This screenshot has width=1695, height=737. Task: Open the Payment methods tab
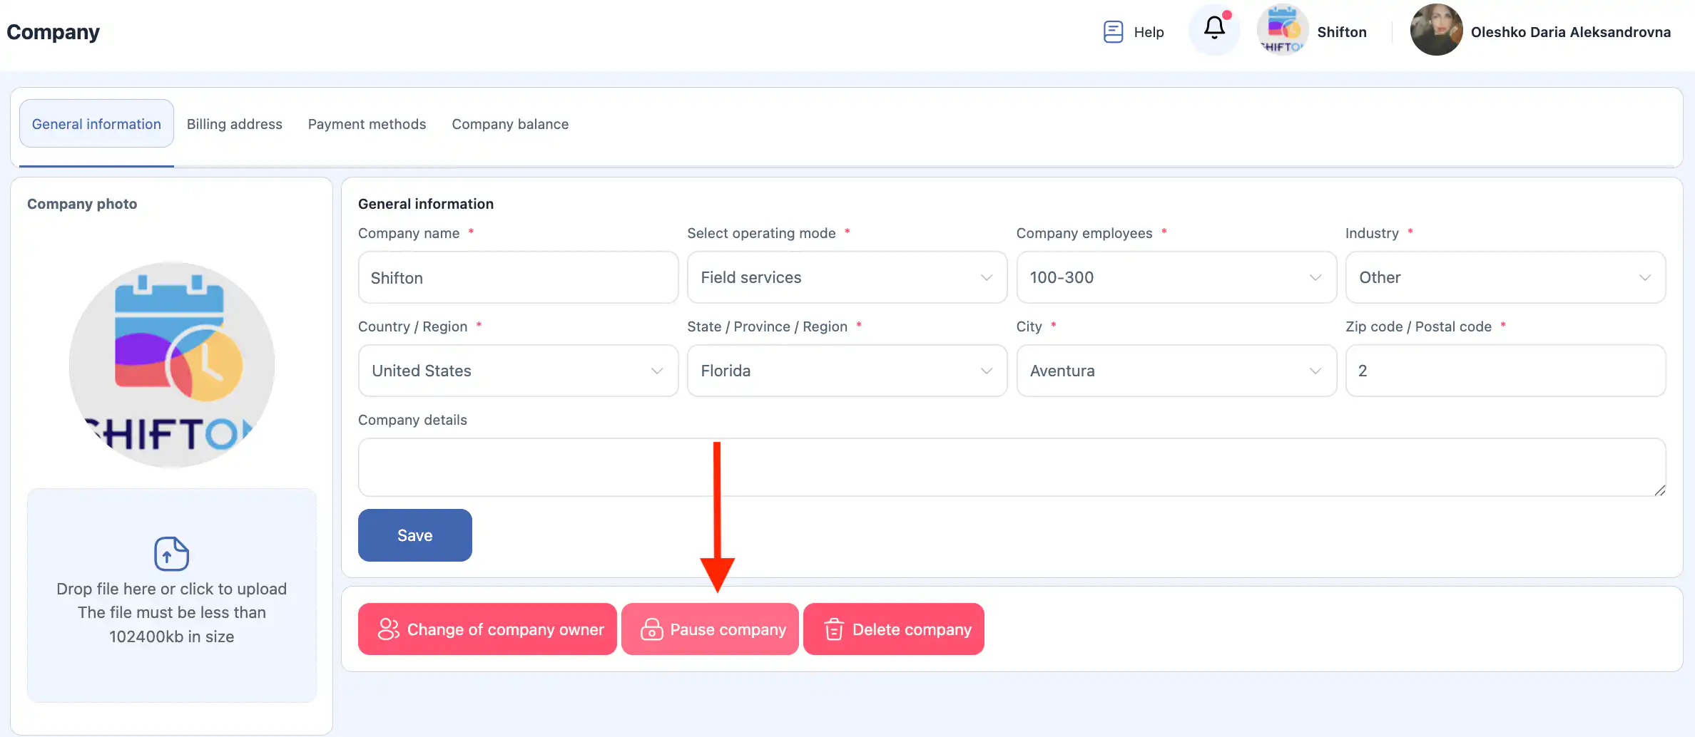(x=367, y=124)
